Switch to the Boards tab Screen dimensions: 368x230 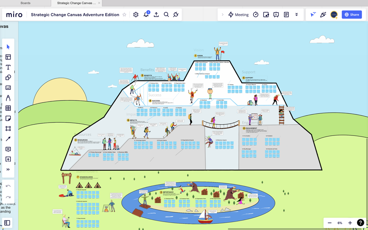25,3
